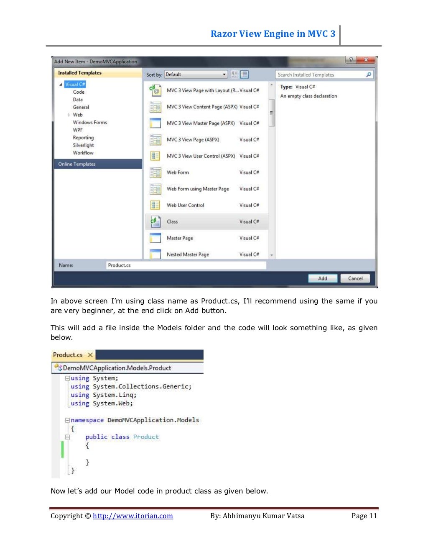Screen dimensions: 428x555
Task: Collapse the using directives block
Action: point(67,378)
